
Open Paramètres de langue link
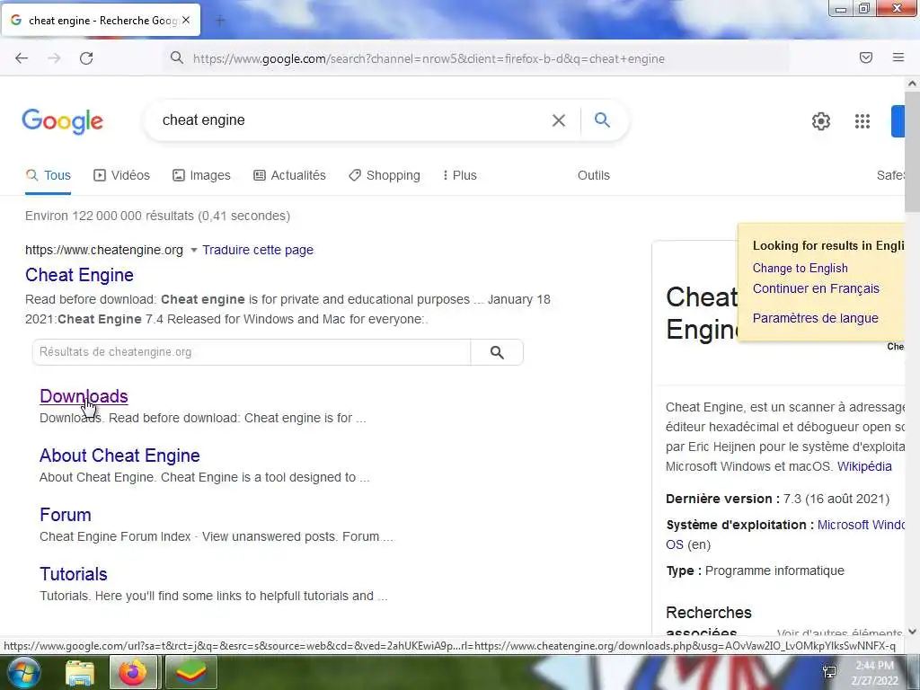815,318
